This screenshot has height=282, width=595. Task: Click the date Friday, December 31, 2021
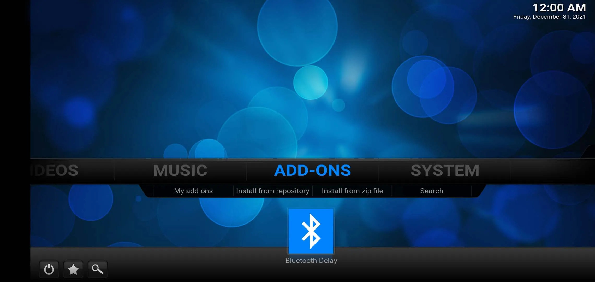549,17
